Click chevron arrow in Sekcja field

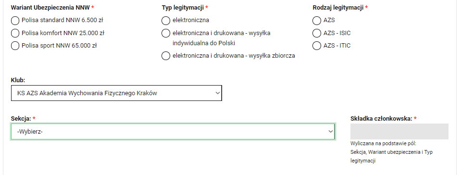click(x=330, y=131)
